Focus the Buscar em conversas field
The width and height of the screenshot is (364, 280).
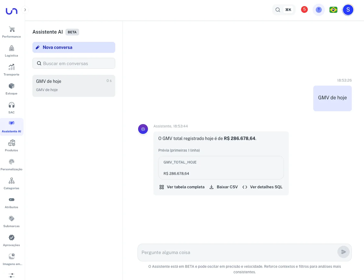[74, 64]
